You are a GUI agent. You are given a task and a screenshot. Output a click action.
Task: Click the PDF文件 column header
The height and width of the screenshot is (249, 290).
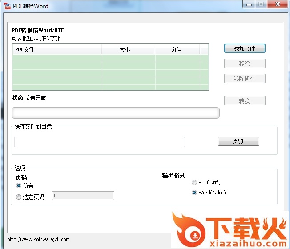click(57, 49)
